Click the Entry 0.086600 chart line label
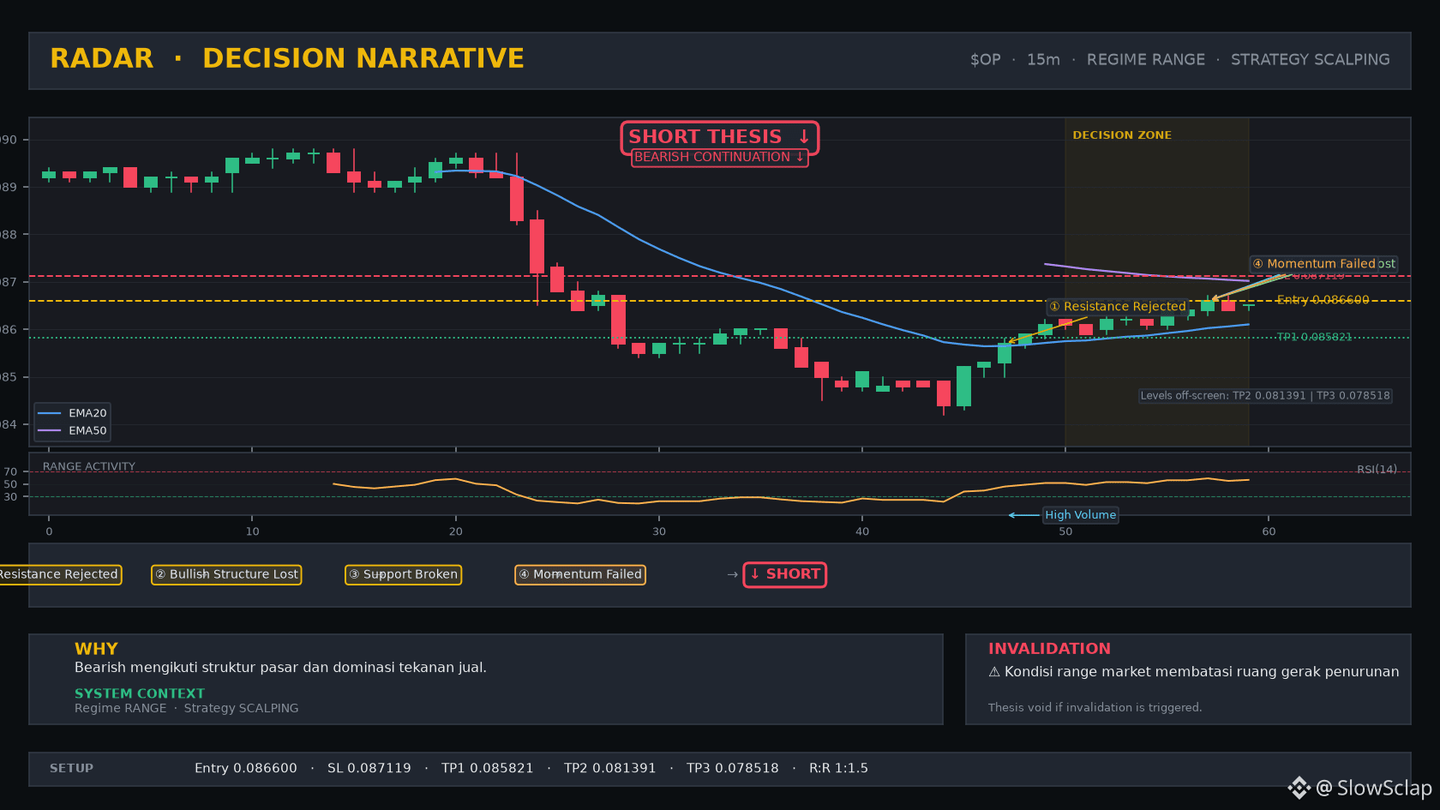This screenshot has width=1440, height=810. (x=1323, y=300)
